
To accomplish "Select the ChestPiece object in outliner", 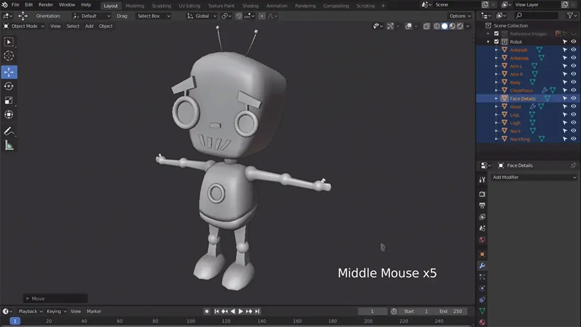I will pos(521,91).
